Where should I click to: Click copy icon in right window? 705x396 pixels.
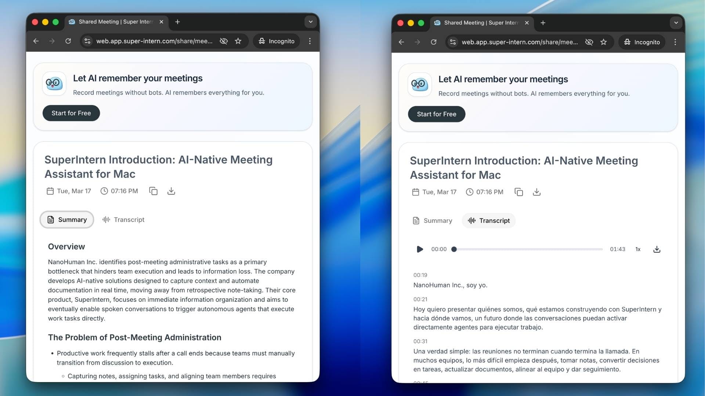518,192
